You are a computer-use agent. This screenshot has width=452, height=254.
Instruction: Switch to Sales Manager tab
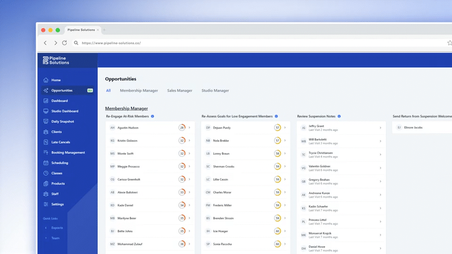point(180,91)
